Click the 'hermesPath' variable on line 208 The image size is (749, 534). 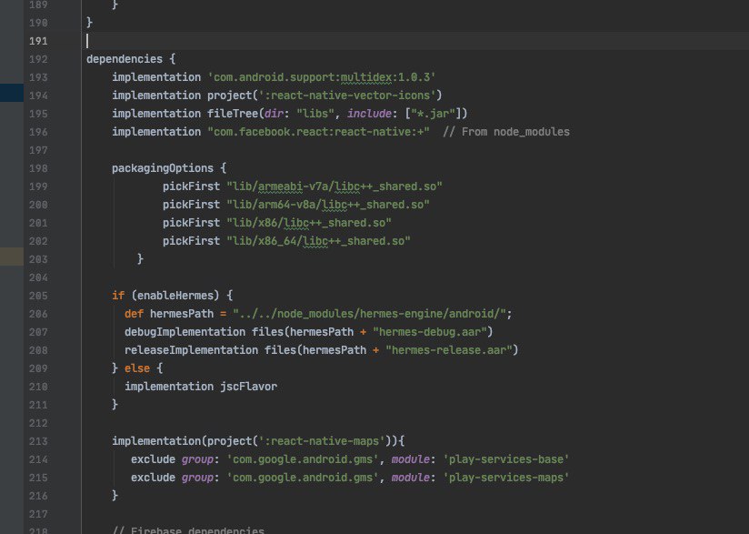pyautogui.click(x=335, y=350)
